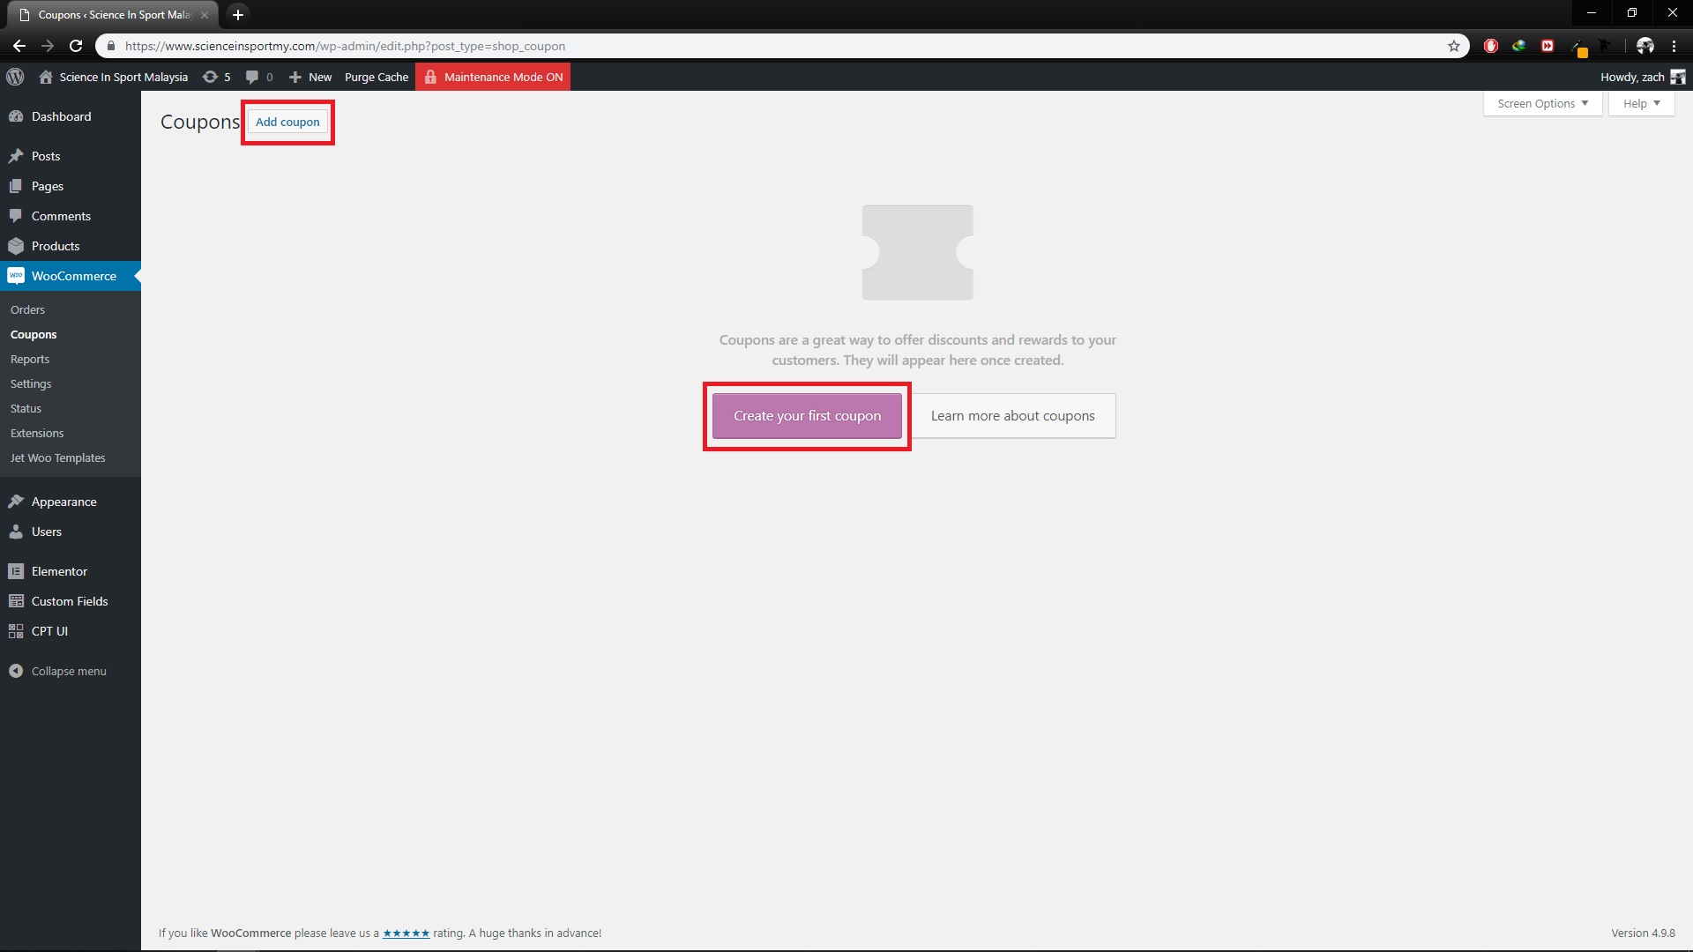Open WooCommerce Status page
The image size is (1693, 952).
point(26,408)
